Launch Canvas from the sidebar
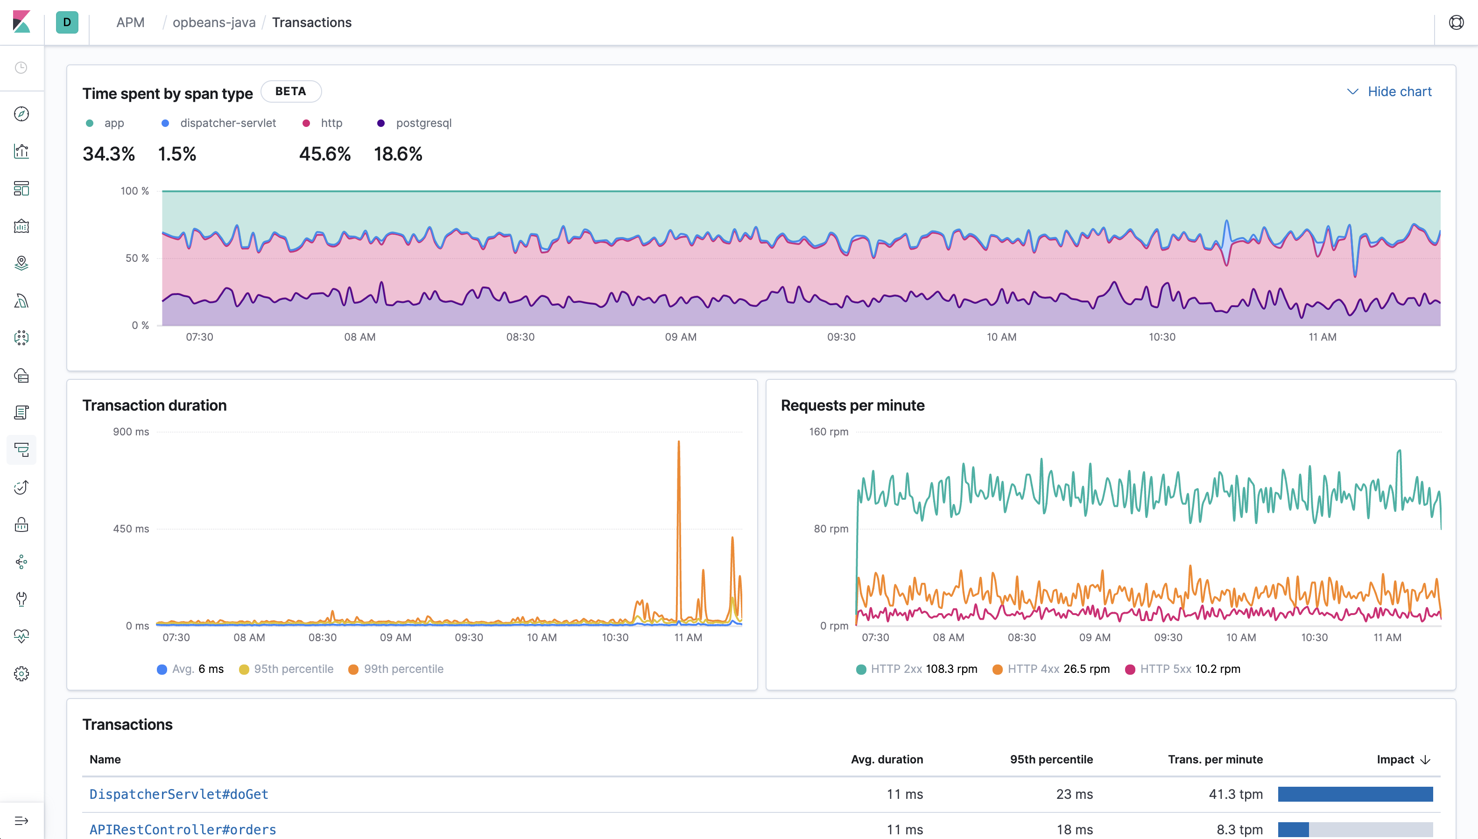This screenshot has width=1478, height=839. (x=21, y=226)
